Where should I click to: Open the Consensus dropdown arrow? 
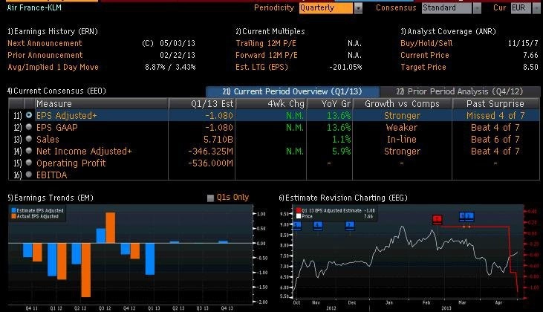477,8
